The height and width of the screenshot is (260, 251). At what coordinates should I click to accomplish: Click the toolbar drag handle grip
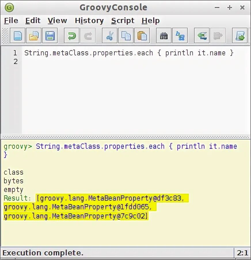click(5, 36)
